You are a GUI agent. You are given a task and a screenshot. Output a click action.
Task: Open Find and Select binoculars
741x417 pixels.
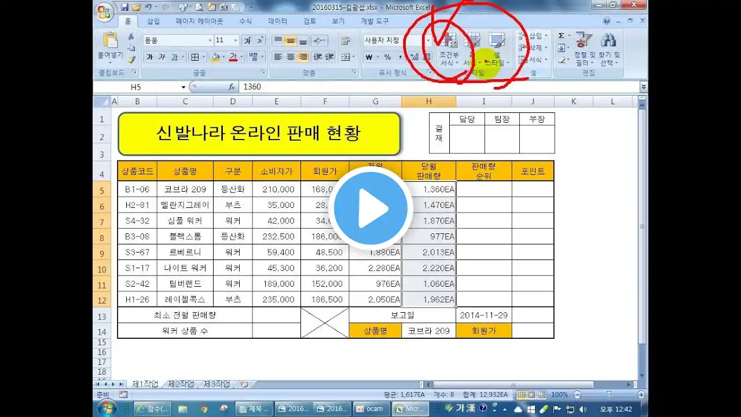coord(608,40)
